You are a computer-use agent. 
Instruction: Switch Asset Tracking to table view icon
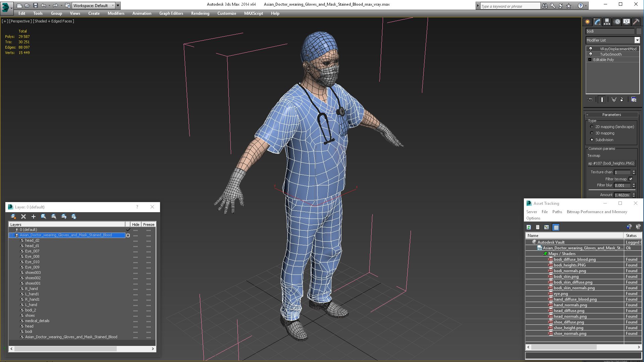click(556, 227)
